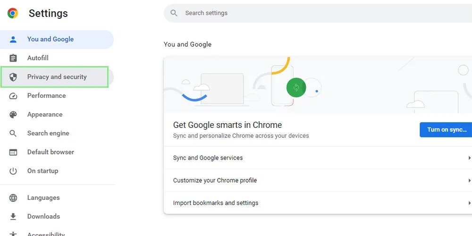Click the Performance speedometer icon

pyautogui.click(x=13, y=96)
